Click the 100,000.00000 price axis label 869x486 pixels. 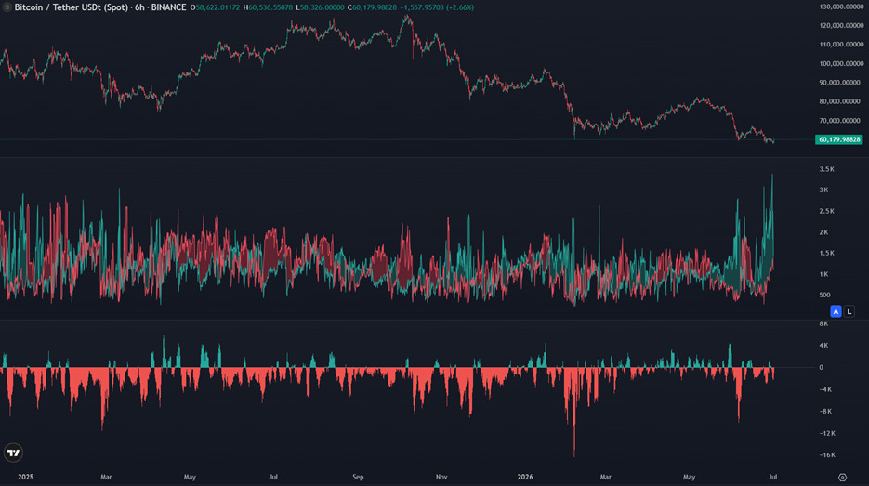pyautogui.click(x=841, y=64)
